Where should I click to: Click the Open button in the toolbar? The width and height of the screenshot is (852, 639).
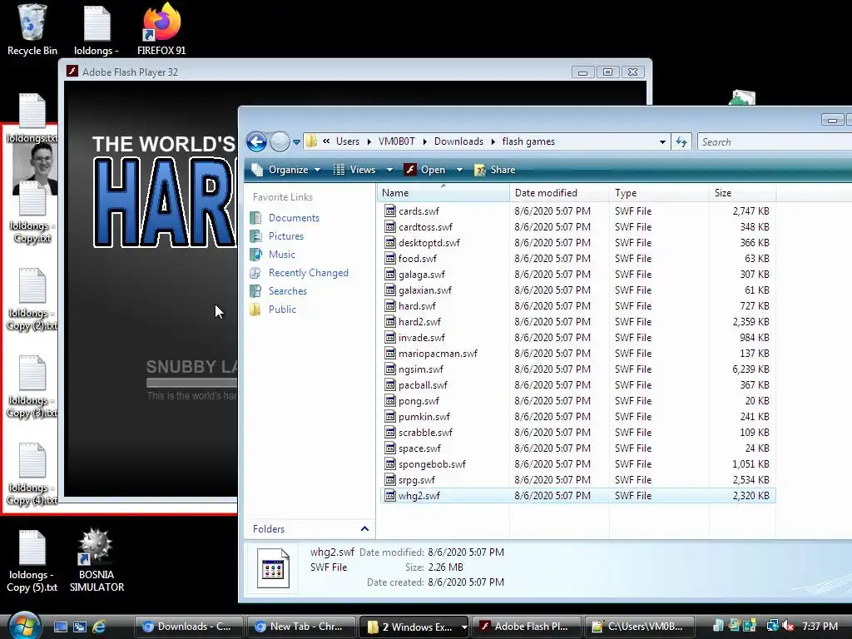coord(426,170)
